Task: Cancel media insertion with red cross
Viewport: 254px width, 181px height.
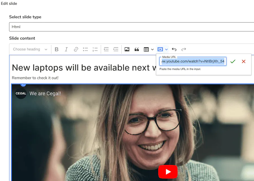Action: (244, 61)
